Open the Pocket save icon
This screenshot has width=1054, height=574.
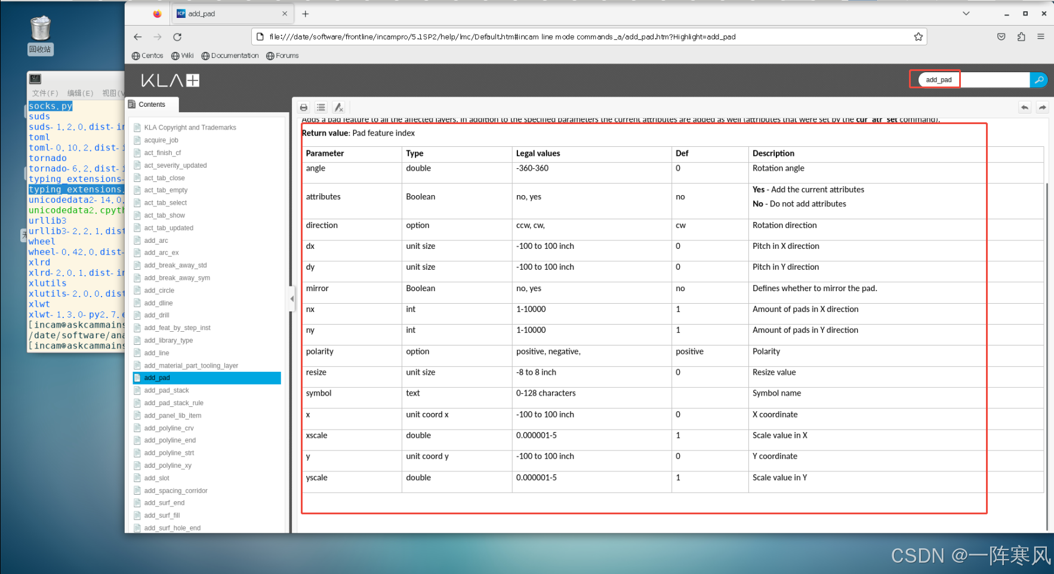(1001, 37)
